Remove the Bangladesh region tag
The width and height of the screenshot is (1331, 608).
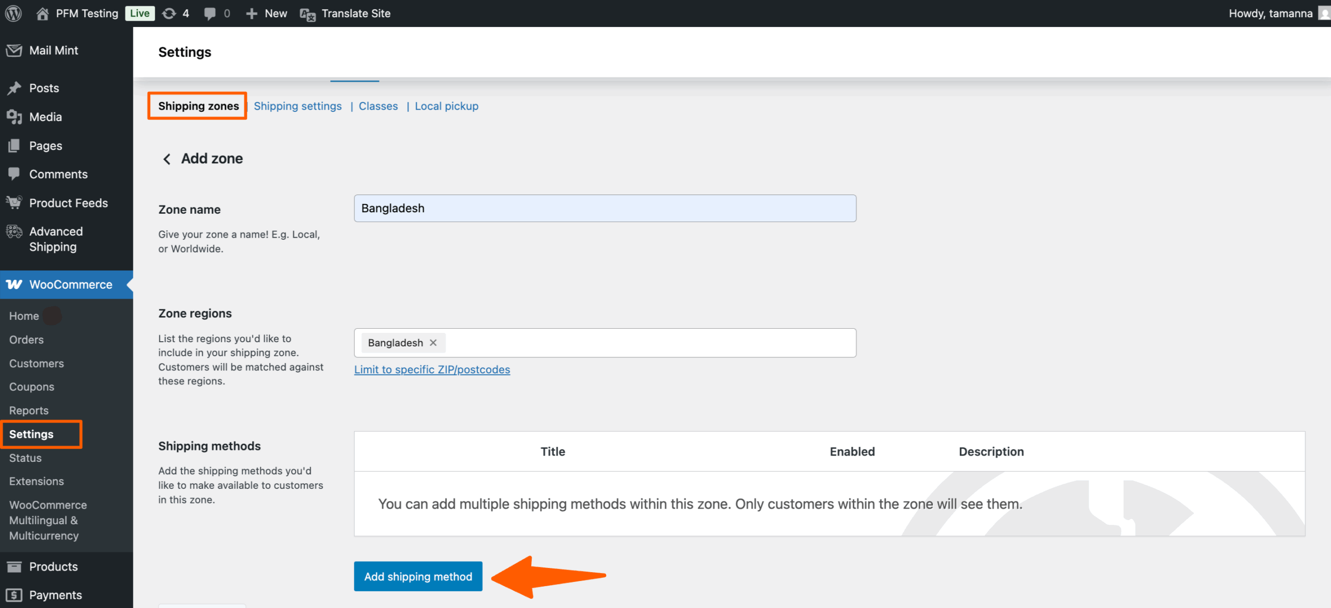coord(433,343)
